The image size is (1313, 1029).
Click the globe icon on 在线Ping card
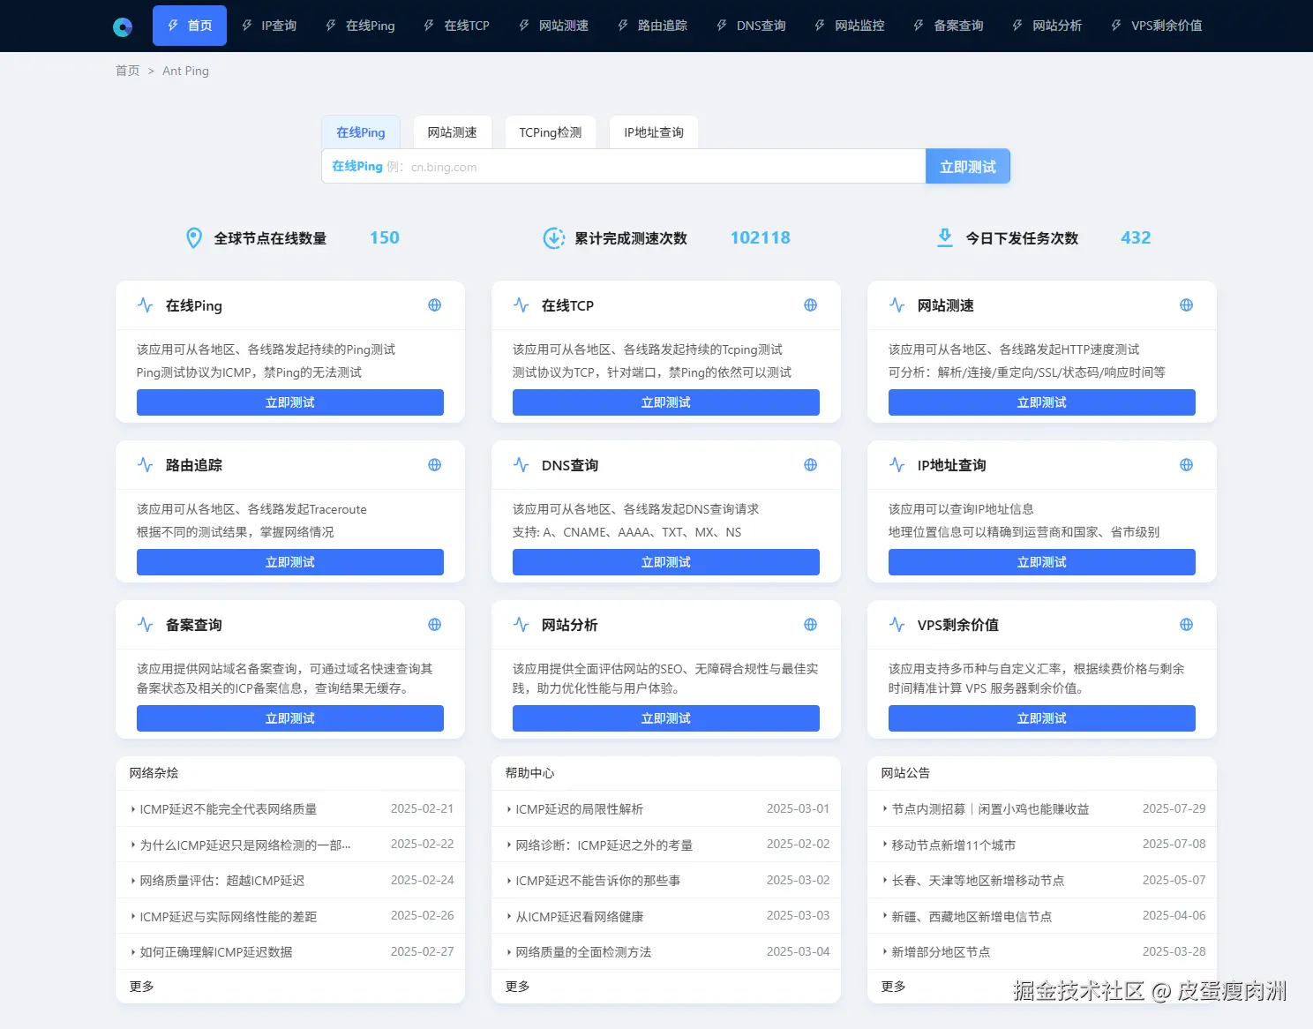point(434,304)
